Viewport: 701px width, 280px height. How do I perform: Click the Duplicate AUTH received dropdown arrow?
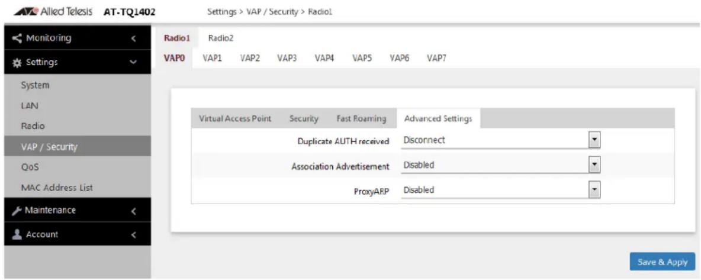pyautogui.click(x=594, y=140)
